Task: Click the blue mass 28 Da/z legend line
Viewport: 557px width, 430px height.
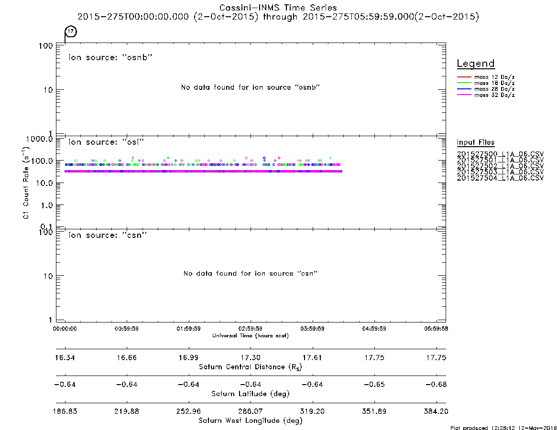Action: 464,89
